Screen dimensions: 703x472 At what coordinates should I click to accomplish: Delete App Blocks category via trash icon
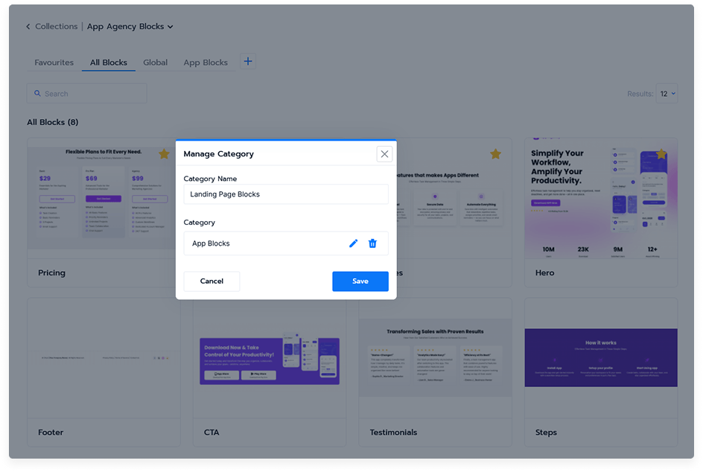point(372,243)
